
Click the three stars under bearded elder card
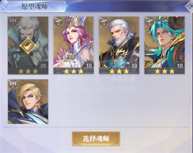tap(119, 71)
